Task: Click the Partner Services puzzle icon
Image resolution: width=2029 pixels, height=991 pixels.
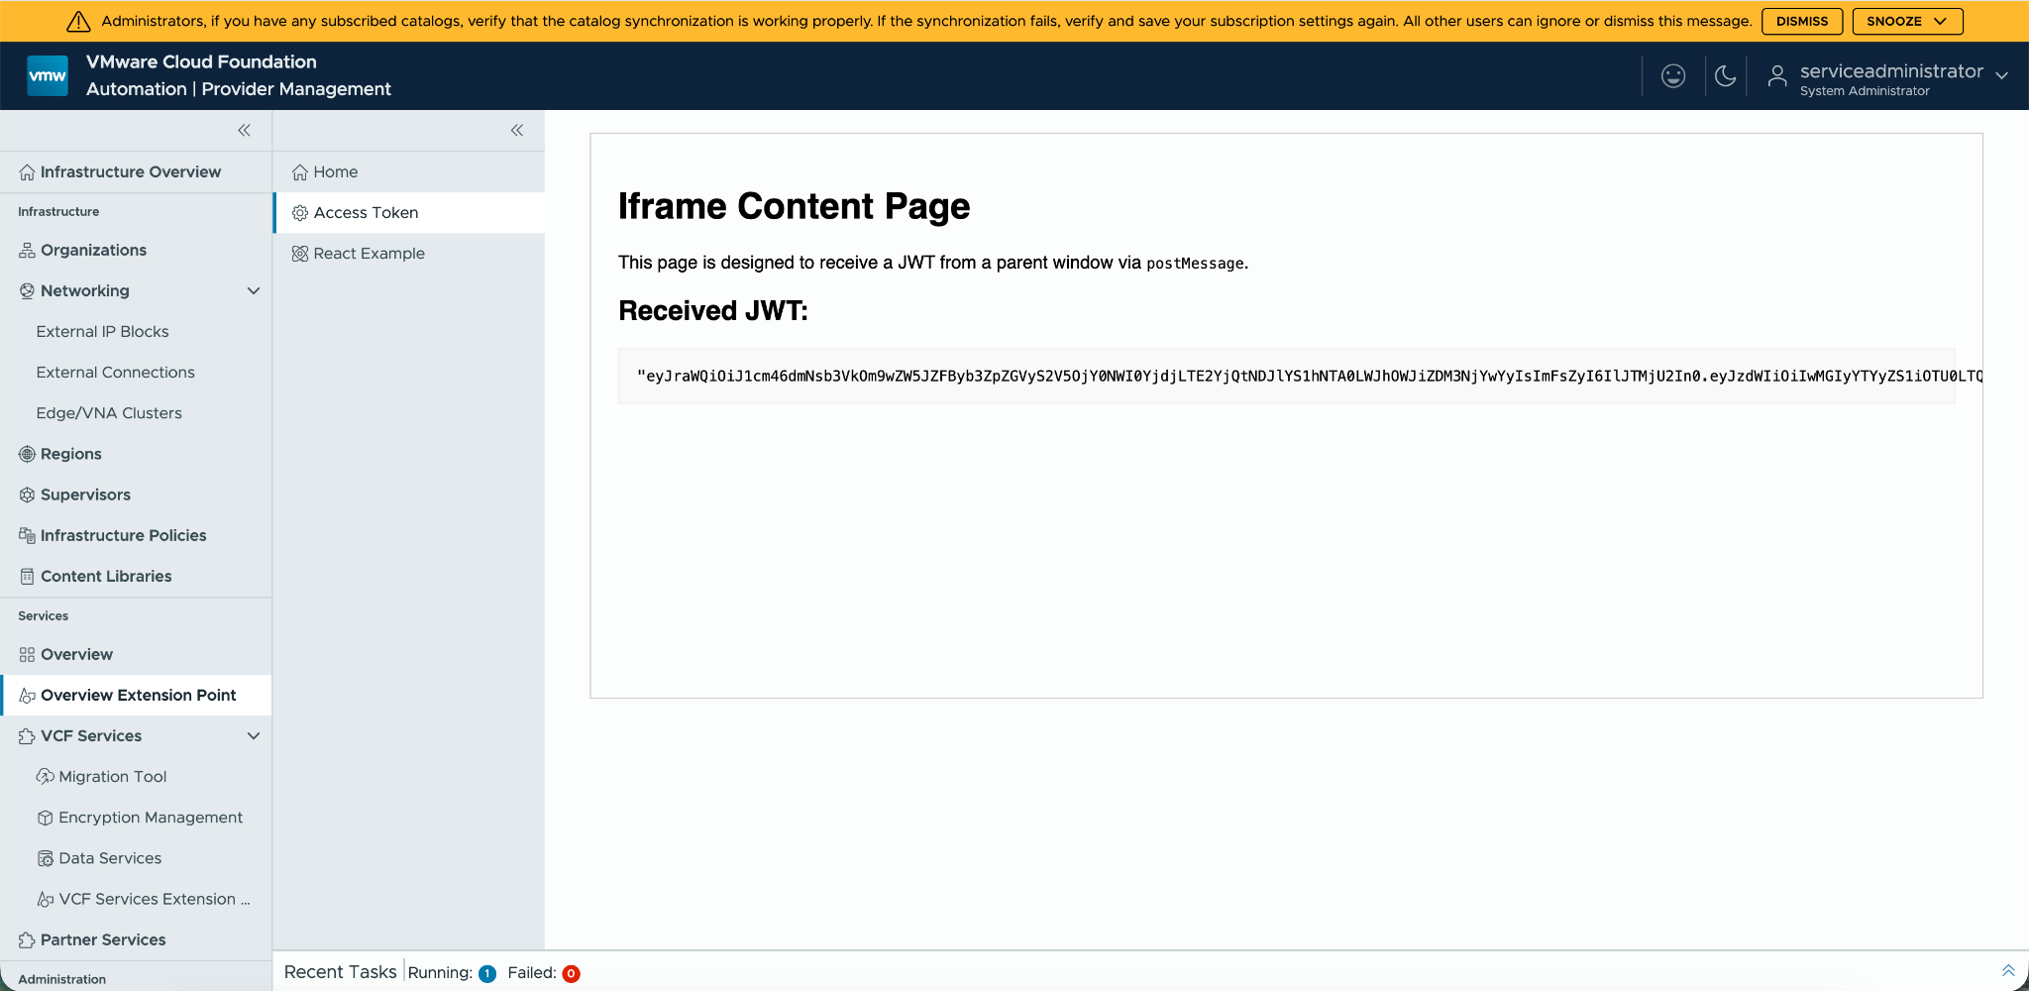Action: point(27,940)
